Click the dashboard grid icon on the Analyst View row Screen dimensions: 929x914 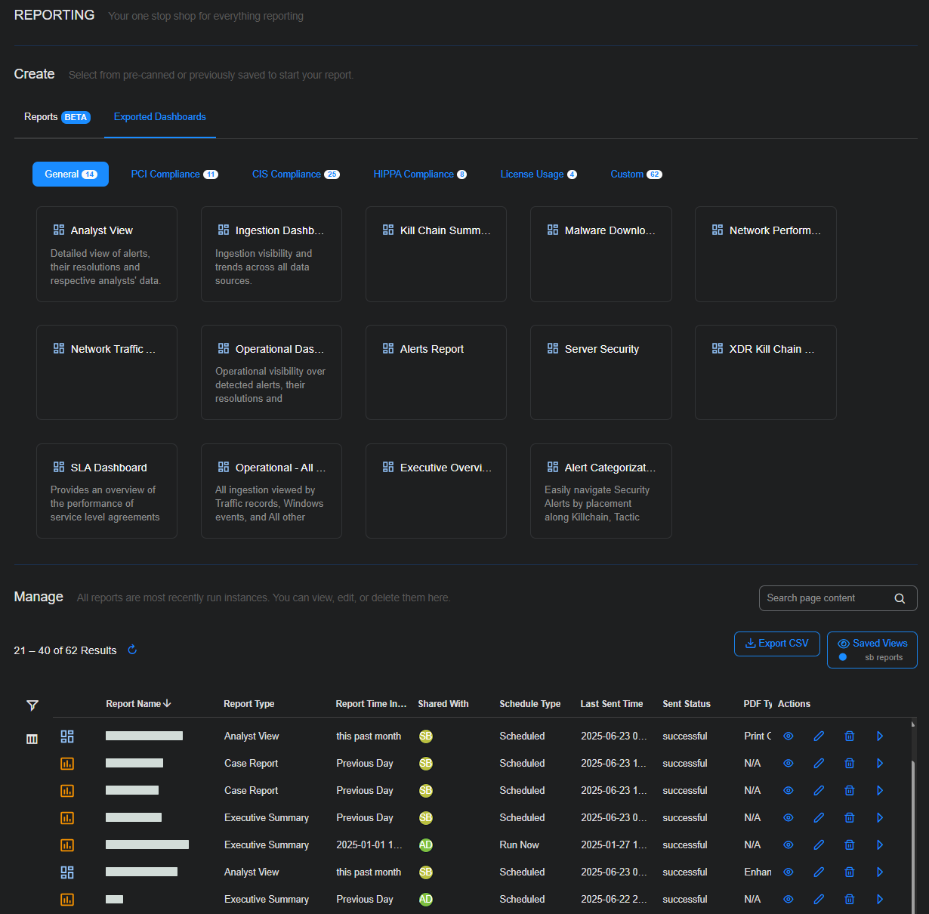(66, 735)
